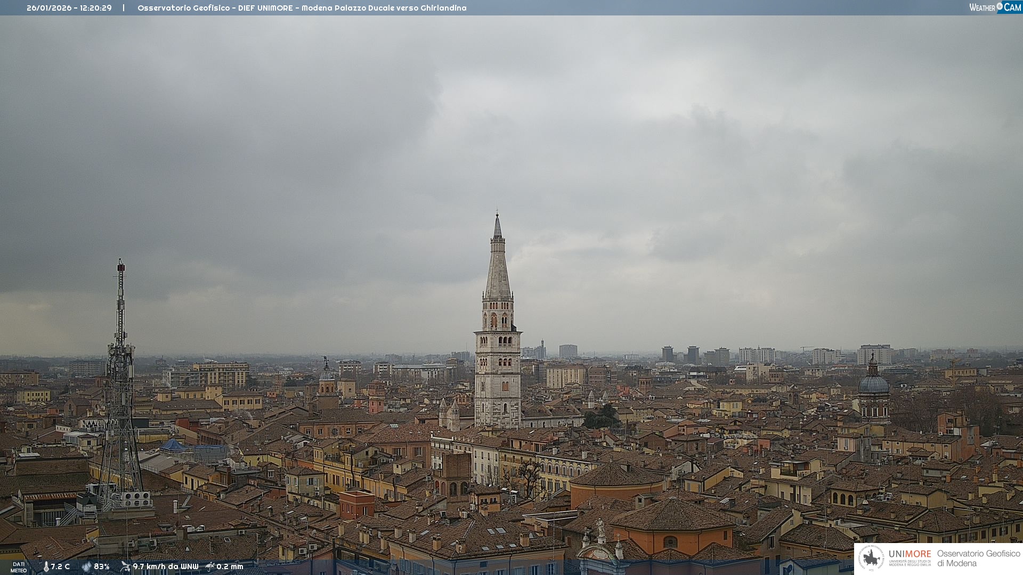Click the blue tarp-covered roof
The height and width of the screenshot is (575, 1023).
tap(173, 446)
